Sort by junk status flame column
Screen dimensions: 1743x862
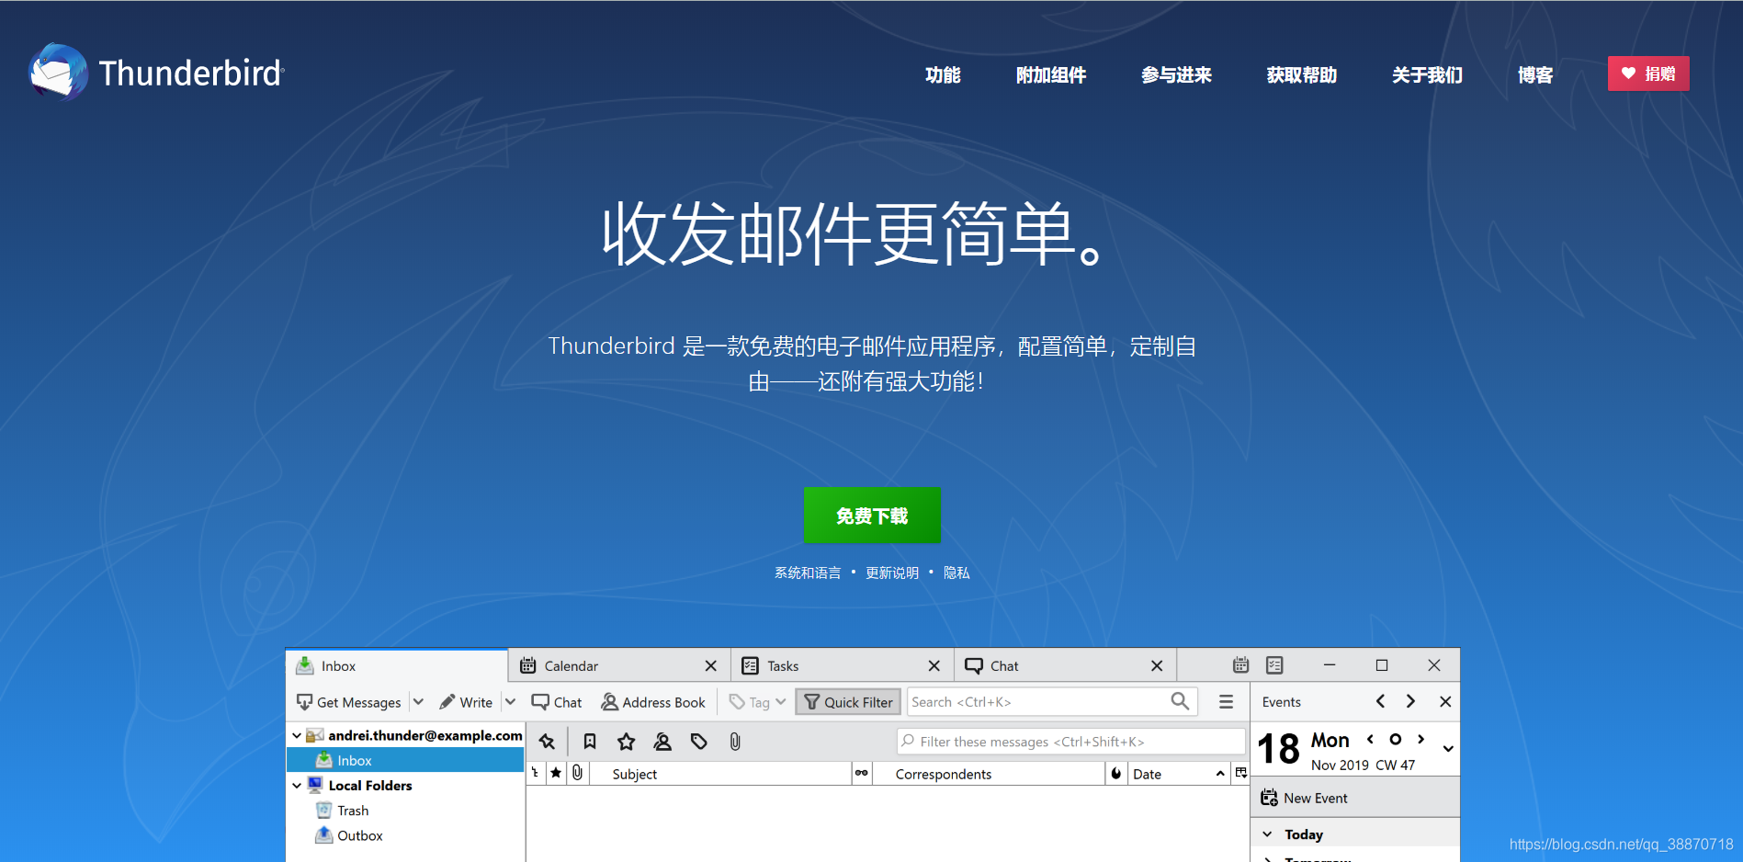[1115, 774]
